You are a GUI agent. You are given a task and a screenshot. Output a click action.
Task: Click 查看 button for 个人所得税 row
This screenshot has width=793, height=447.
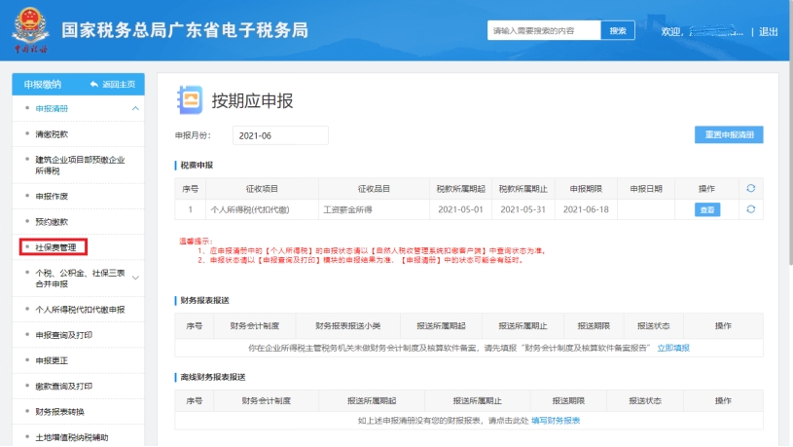[706, 209]
